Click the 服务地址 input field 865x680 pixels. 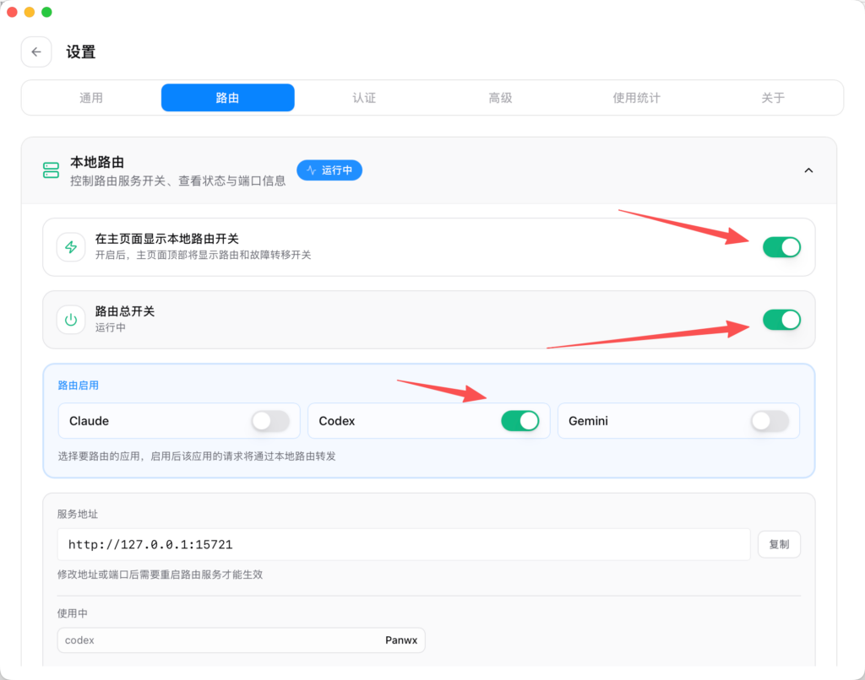[404, 544]
